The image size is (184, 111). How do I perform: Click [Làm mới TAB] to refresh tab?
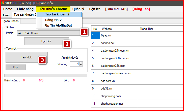(117, 9)
